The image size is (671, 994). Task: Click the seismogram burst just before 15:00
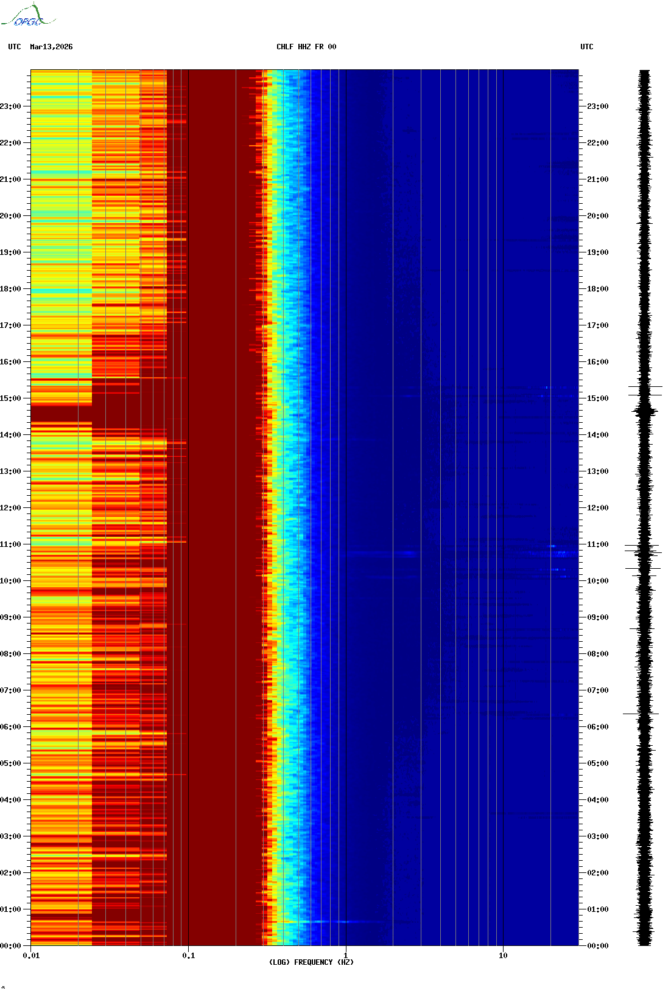tap(645, 412)
